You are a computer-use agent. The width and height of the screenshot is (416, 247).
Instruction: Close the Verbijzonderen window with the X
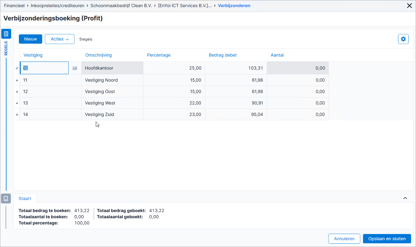coord(410,6)
